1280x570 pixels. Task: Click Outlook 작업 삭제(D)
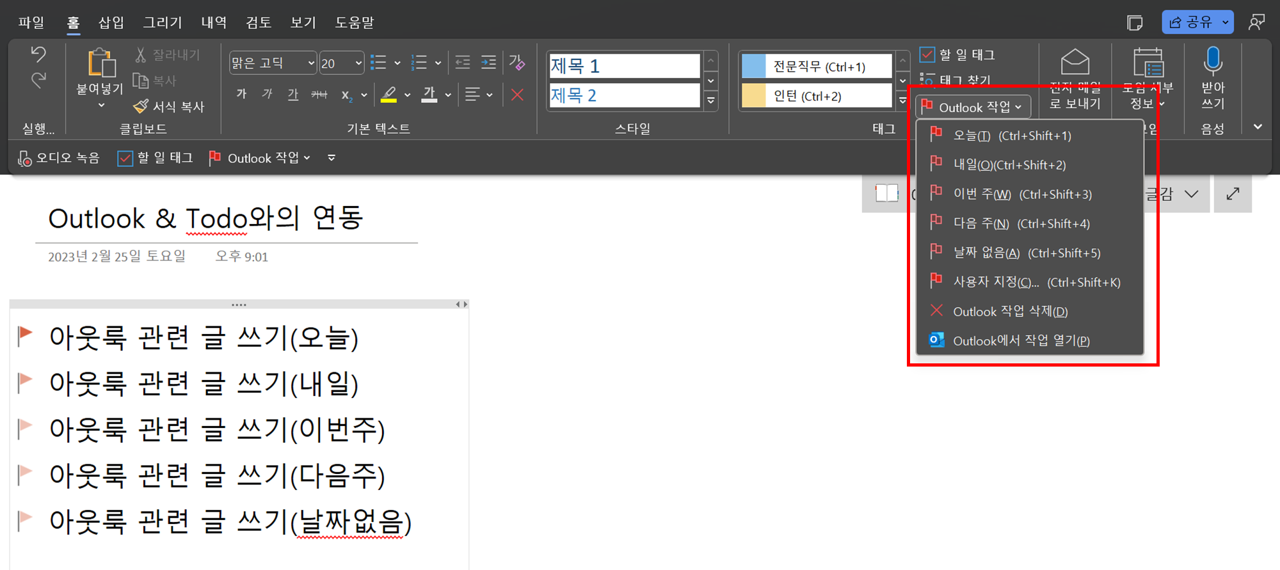point(1030,312)
